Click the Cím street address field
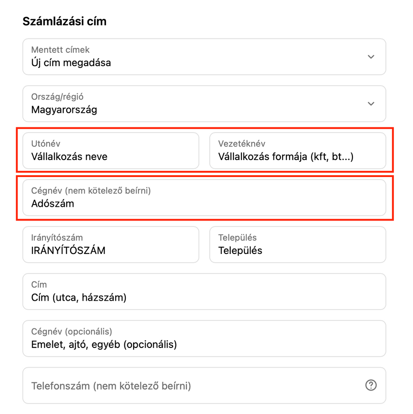This screenshot has height=414, width=413. (204, 292)
